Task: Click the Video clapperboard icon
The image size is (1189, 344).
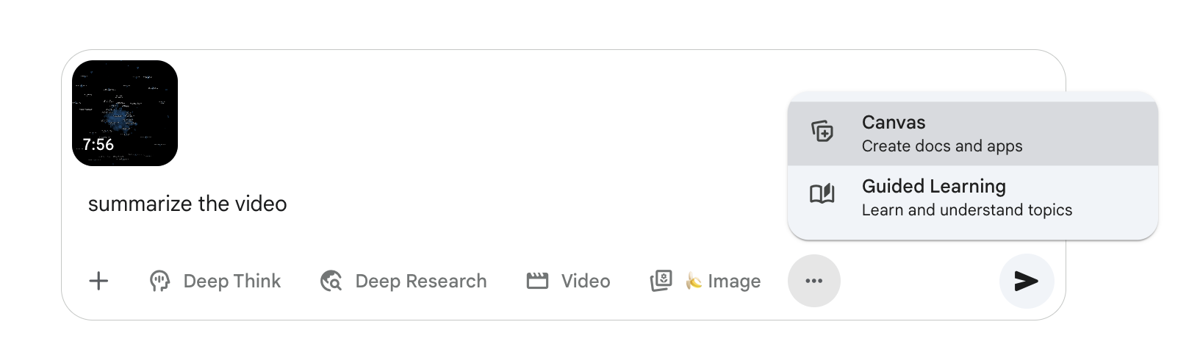Action: 537,281
